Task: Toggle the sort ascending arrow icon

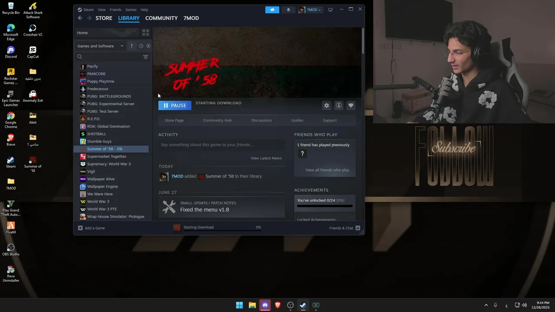Action: tap(132, 46)
